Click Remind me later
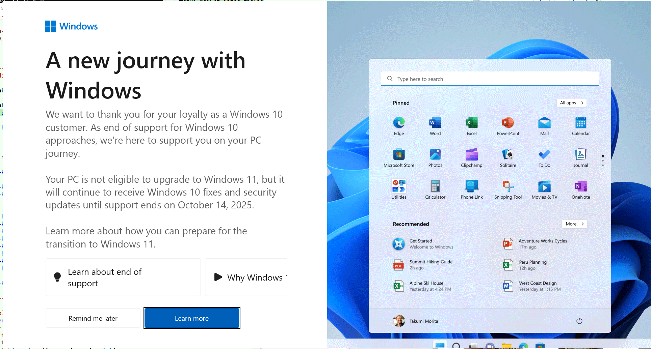 click(x=93, y=318)
